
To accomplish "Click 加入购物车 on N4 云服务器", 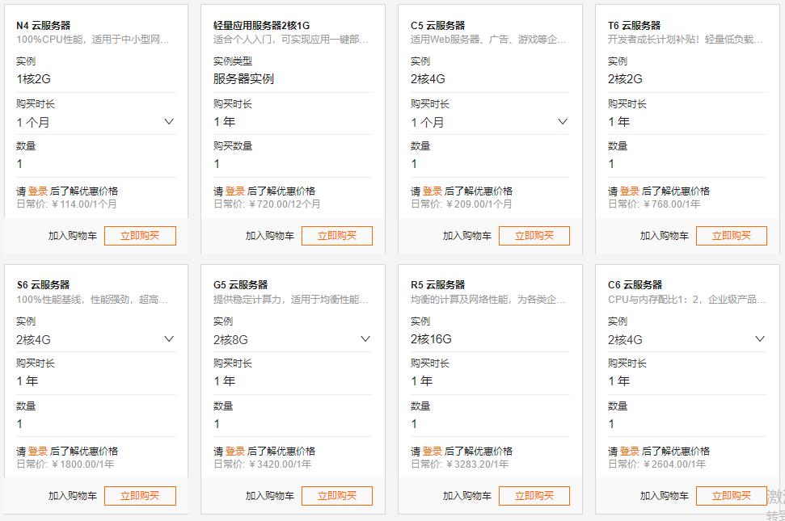I will (x=74, y=235).
